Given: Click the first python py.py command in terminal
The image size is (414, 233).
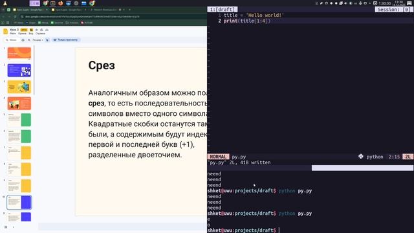Looking at the screenshot, I should point(295,191).
